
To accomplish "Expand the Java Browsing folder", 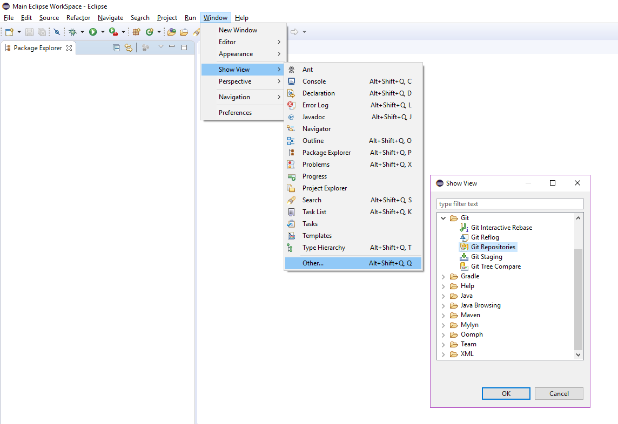I will [x=444, y=305].
